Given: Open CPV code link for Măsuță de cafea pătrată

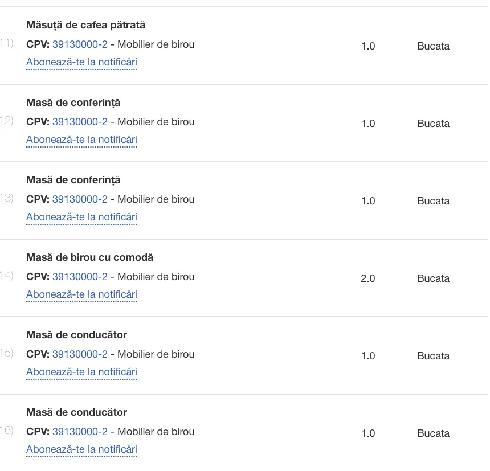Looking at the screenshot, I should coord(80,44).
